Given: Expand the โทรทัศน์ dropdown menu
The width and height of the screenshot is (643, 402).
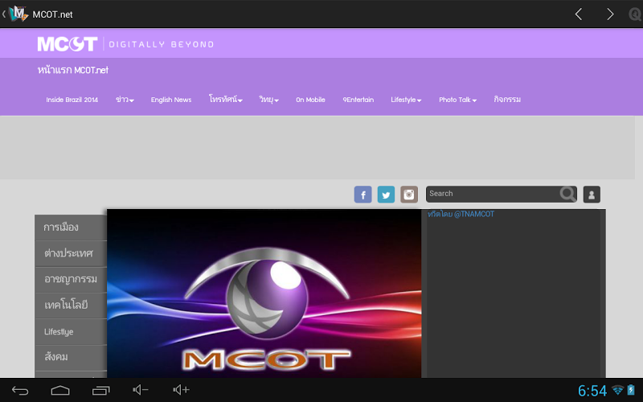Looking at the screenshot, I should coord(226,100).
